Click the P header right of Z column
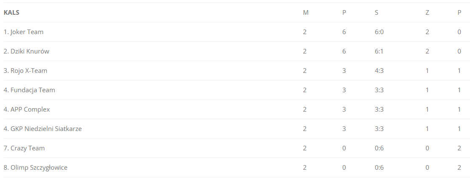 (459, 13)
